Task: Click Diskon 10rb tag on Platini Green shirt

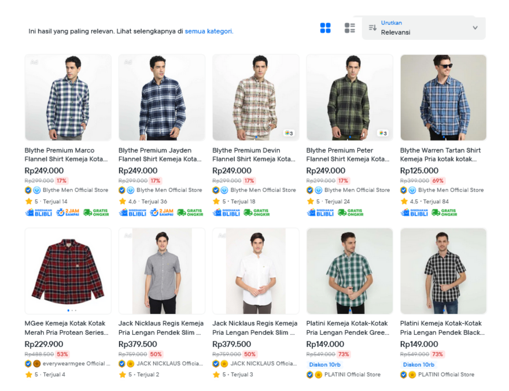Action: click(x=324, y=364)
